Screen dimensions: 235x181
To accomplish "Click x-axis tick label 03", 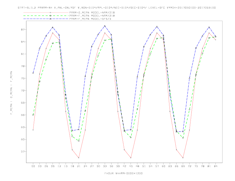I will 39,166.
